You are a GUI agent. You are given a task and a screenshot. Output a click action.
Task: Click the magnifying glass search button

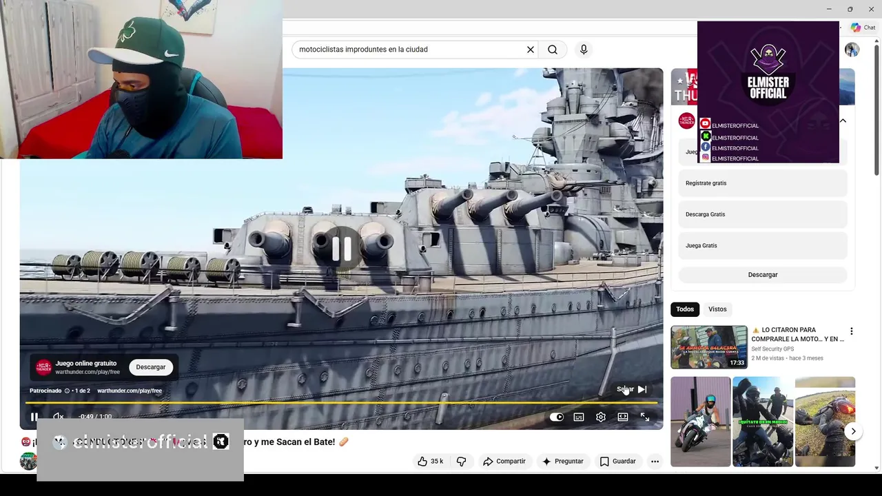point(553,50)
